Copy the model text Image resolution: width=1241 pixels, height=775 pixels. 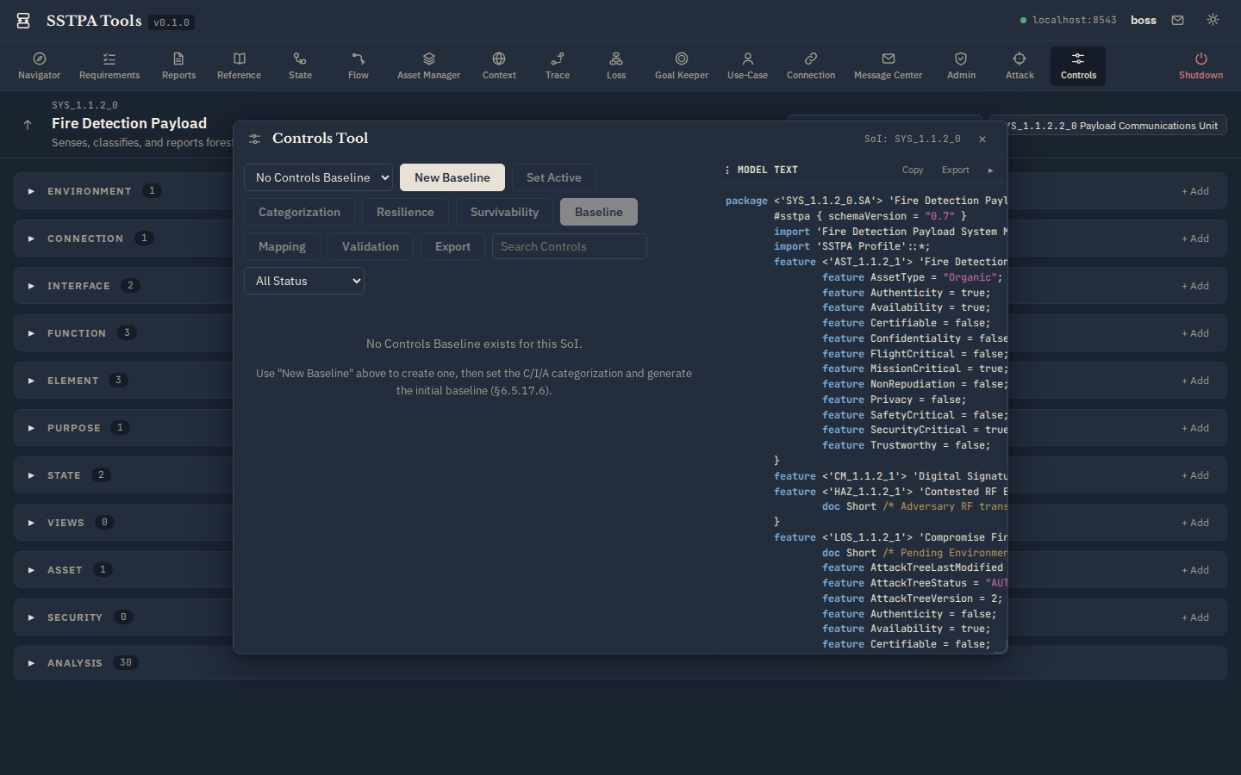[913, 170]
